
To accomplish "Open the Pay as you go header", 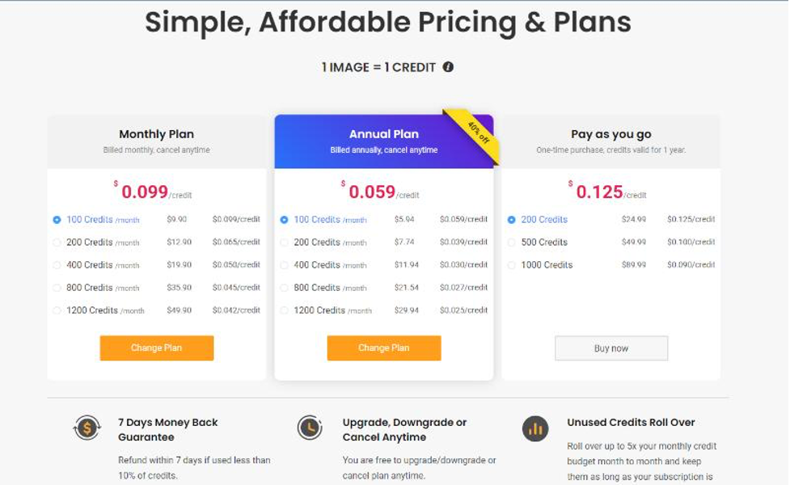I will click(x=611, y=141).
